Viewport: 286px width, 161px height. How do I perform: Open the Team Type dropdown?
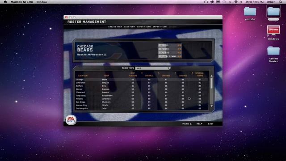(x=153, y=68)
